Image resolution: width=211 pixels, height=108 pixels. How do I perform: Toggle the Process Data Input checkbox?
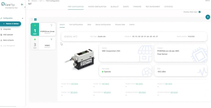click(199, 12)
